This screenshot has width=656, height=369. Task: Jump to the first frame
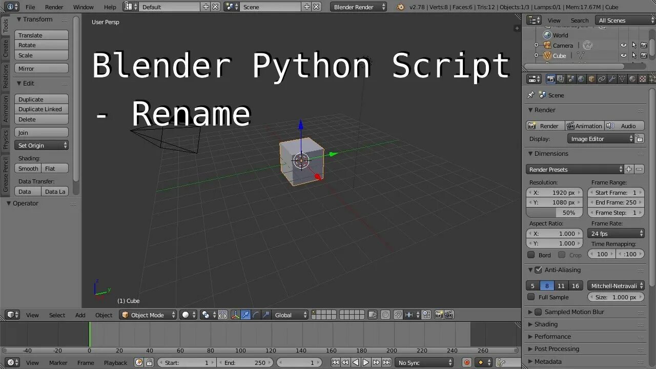click(335, 362)
